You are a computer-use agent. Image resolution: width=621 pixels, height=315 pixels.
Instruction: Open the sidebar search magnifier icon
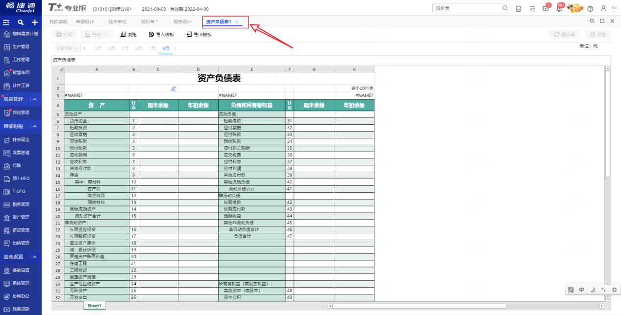[21, 22]
